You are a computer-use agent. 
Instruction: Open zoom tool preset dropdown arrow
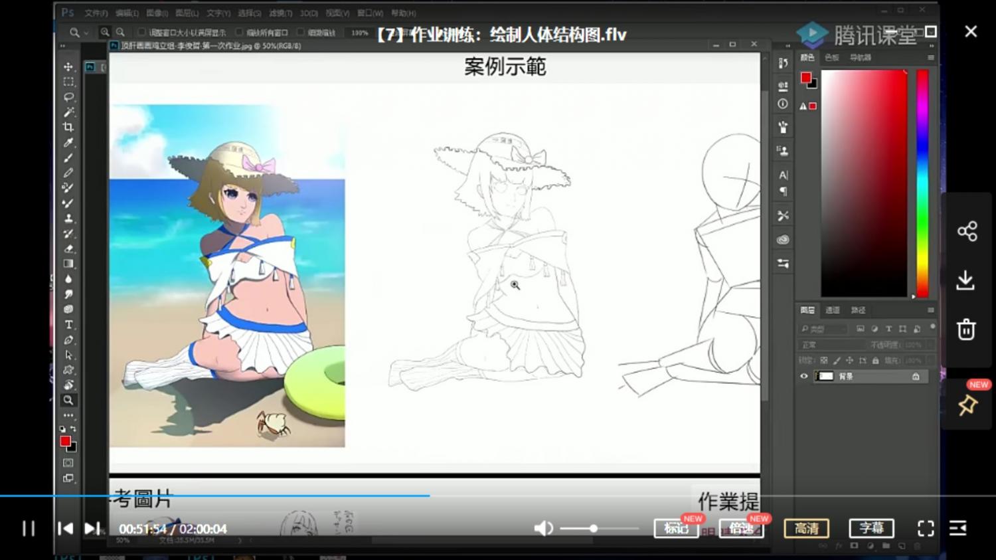click(86, 33)
